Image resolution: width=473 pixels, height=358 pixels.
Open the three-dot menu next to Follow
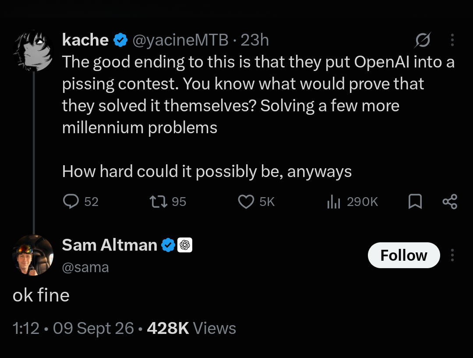[452, 255]
